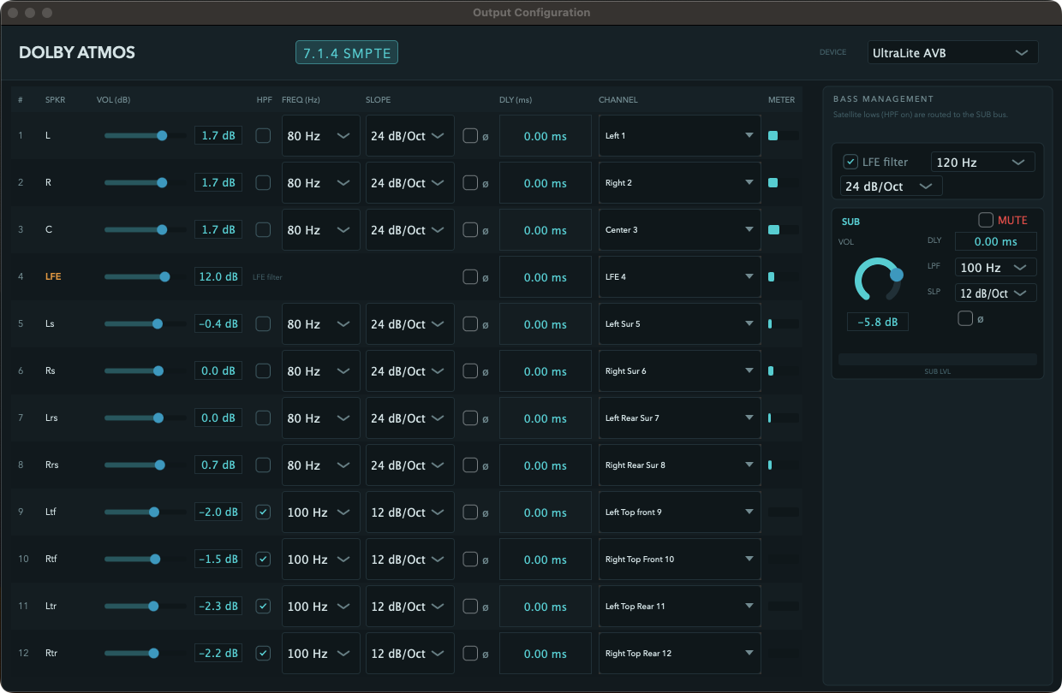This screenshot has height=693, width=1062.
Task: Click the SUB volume knob
Action: coord(878,281)
